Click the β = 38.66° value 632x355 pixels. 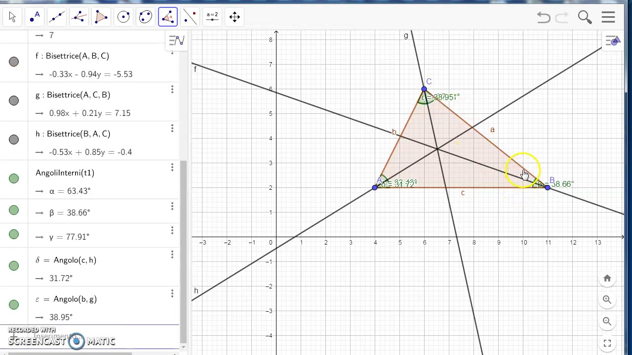pyautogui.click(x=70, y=213)
